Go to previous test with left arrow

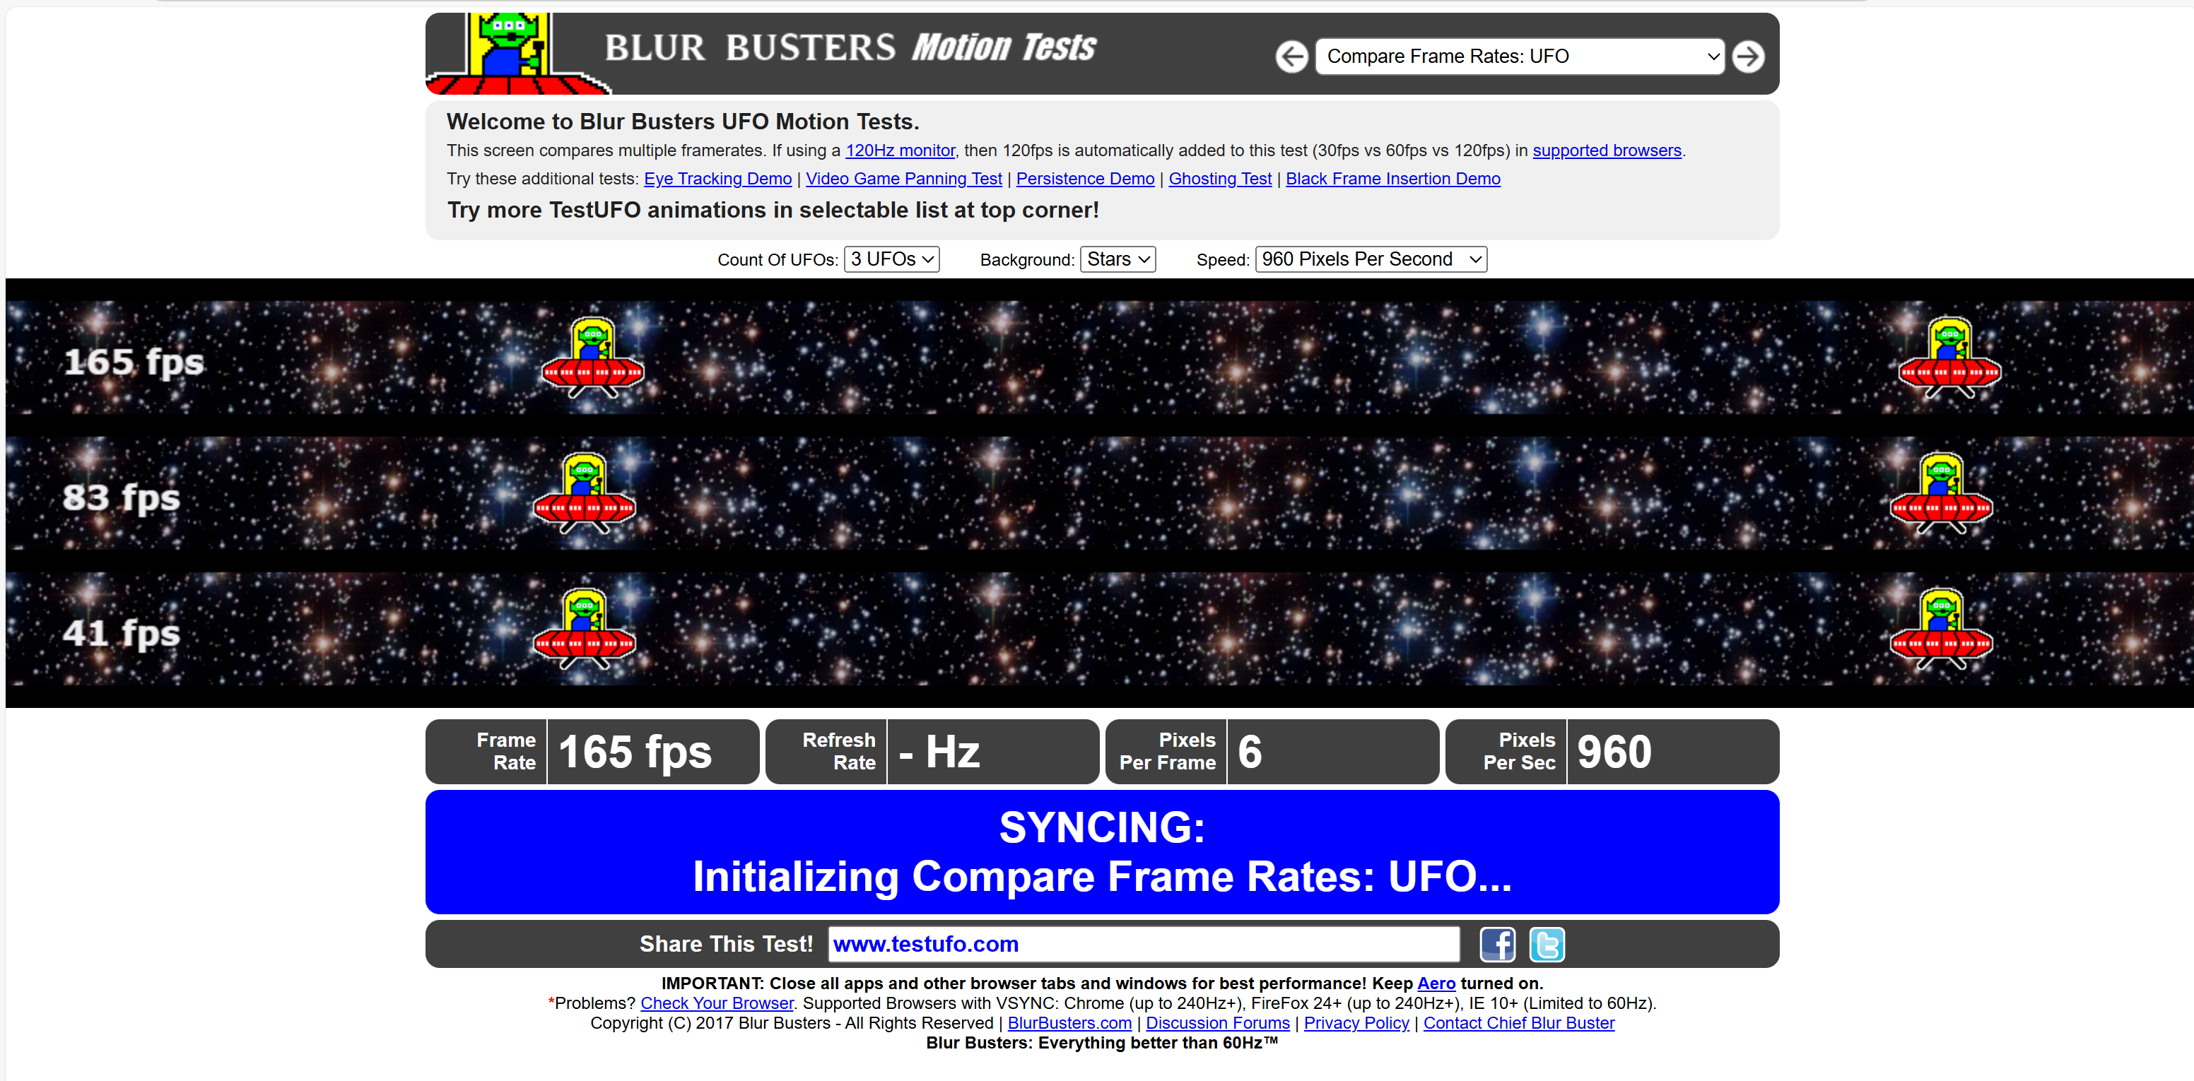(x=1291, y=57)
